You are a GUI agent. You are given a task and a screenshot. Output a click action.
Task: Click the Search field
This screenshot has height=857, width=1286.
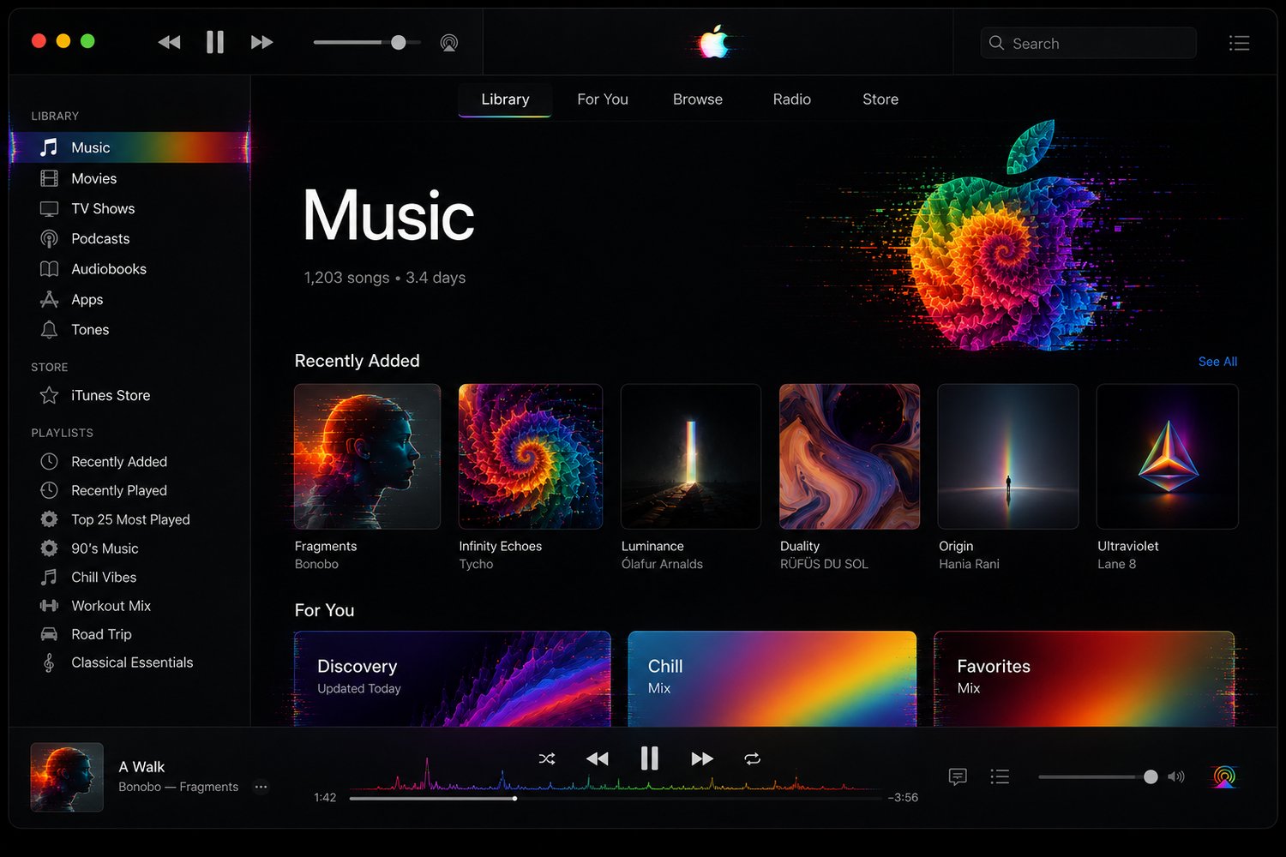coord(1088,43)
